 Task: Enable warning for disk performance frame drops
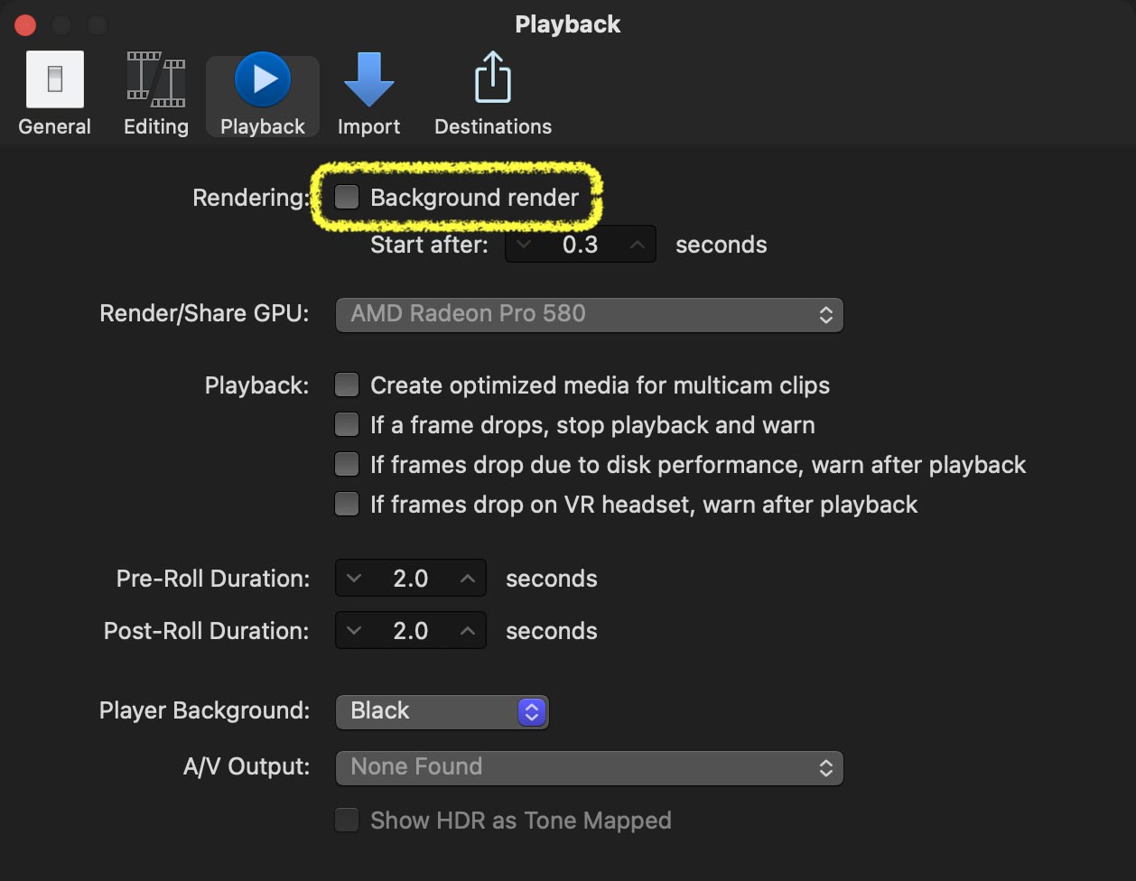(x=347, y=464)
